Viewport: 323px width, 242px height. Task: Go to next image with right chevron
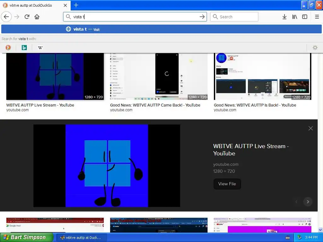tap(308, 202)
